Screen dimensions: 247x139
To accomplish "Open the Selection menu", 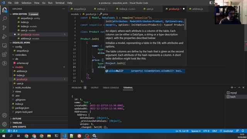I will click(x=26, y=3).
